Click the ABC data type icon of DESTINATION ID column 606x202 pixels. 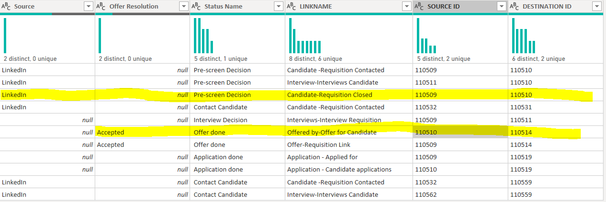(x=515, y=6)
